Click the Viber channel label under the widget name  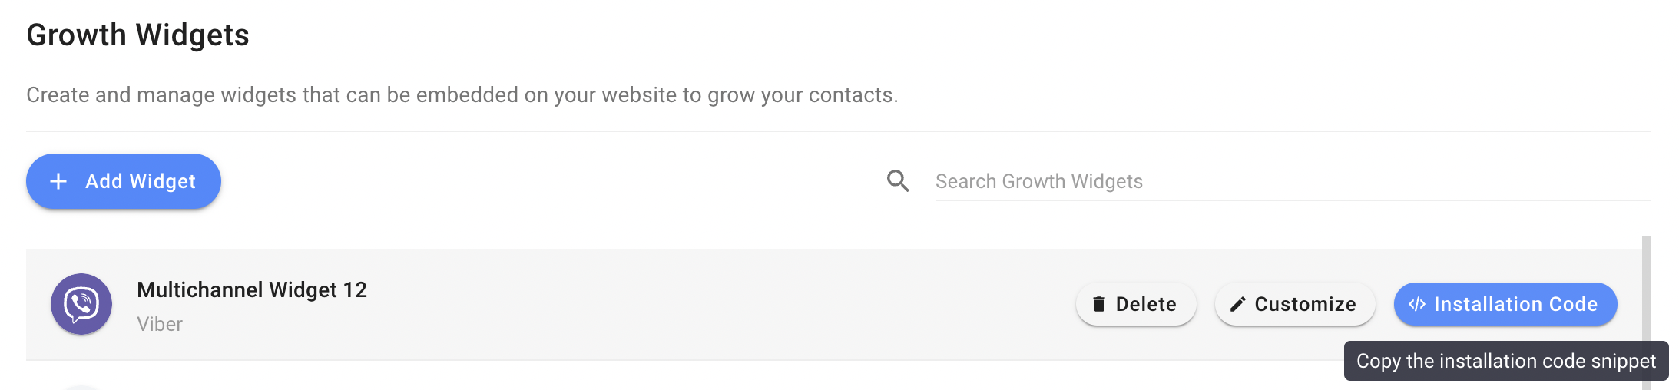(x=160, y=324)
